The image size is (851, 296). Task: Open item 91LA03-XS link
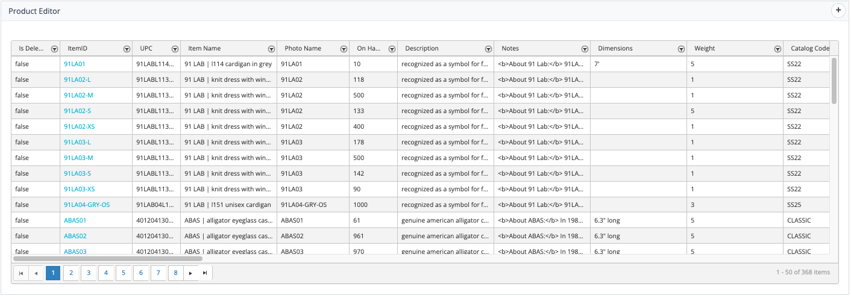pyautogui.click(x=79, y=189)
